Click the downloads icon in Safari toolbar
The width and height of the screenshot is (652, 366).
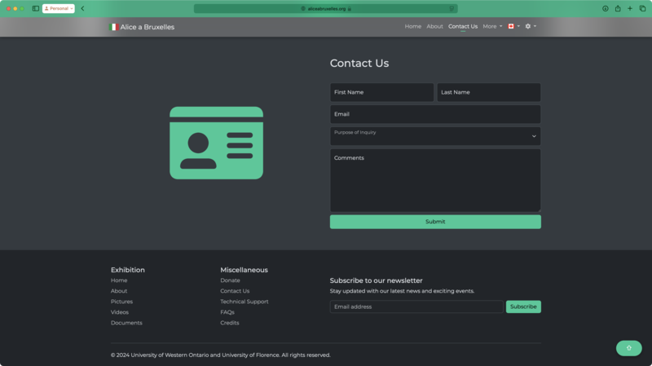(x=606, y=8)
